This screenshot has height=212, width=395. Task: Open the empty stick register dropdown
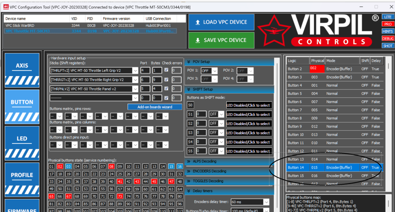pyautogui.click(x=135, y=98)
